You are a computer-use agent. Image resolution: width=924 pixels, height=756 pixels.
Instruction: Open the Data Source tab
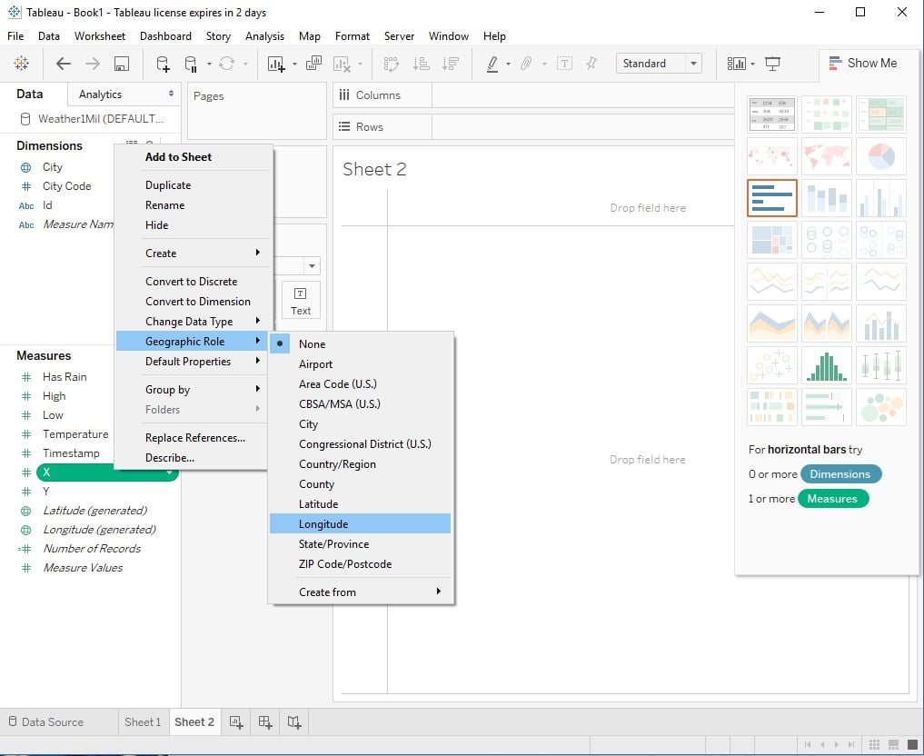pyautogui.click(x=46, y=721)
